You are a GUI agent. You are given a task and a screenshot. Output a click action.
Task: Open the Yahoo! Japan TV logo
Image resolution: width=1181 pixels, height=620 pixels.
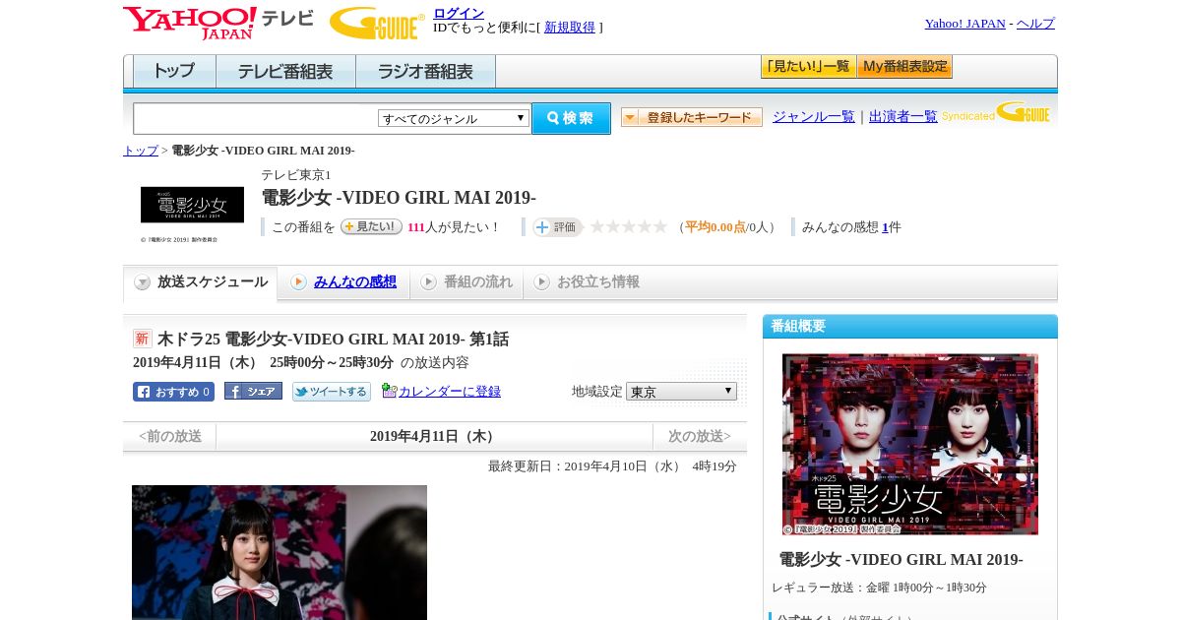pos(218,24)
